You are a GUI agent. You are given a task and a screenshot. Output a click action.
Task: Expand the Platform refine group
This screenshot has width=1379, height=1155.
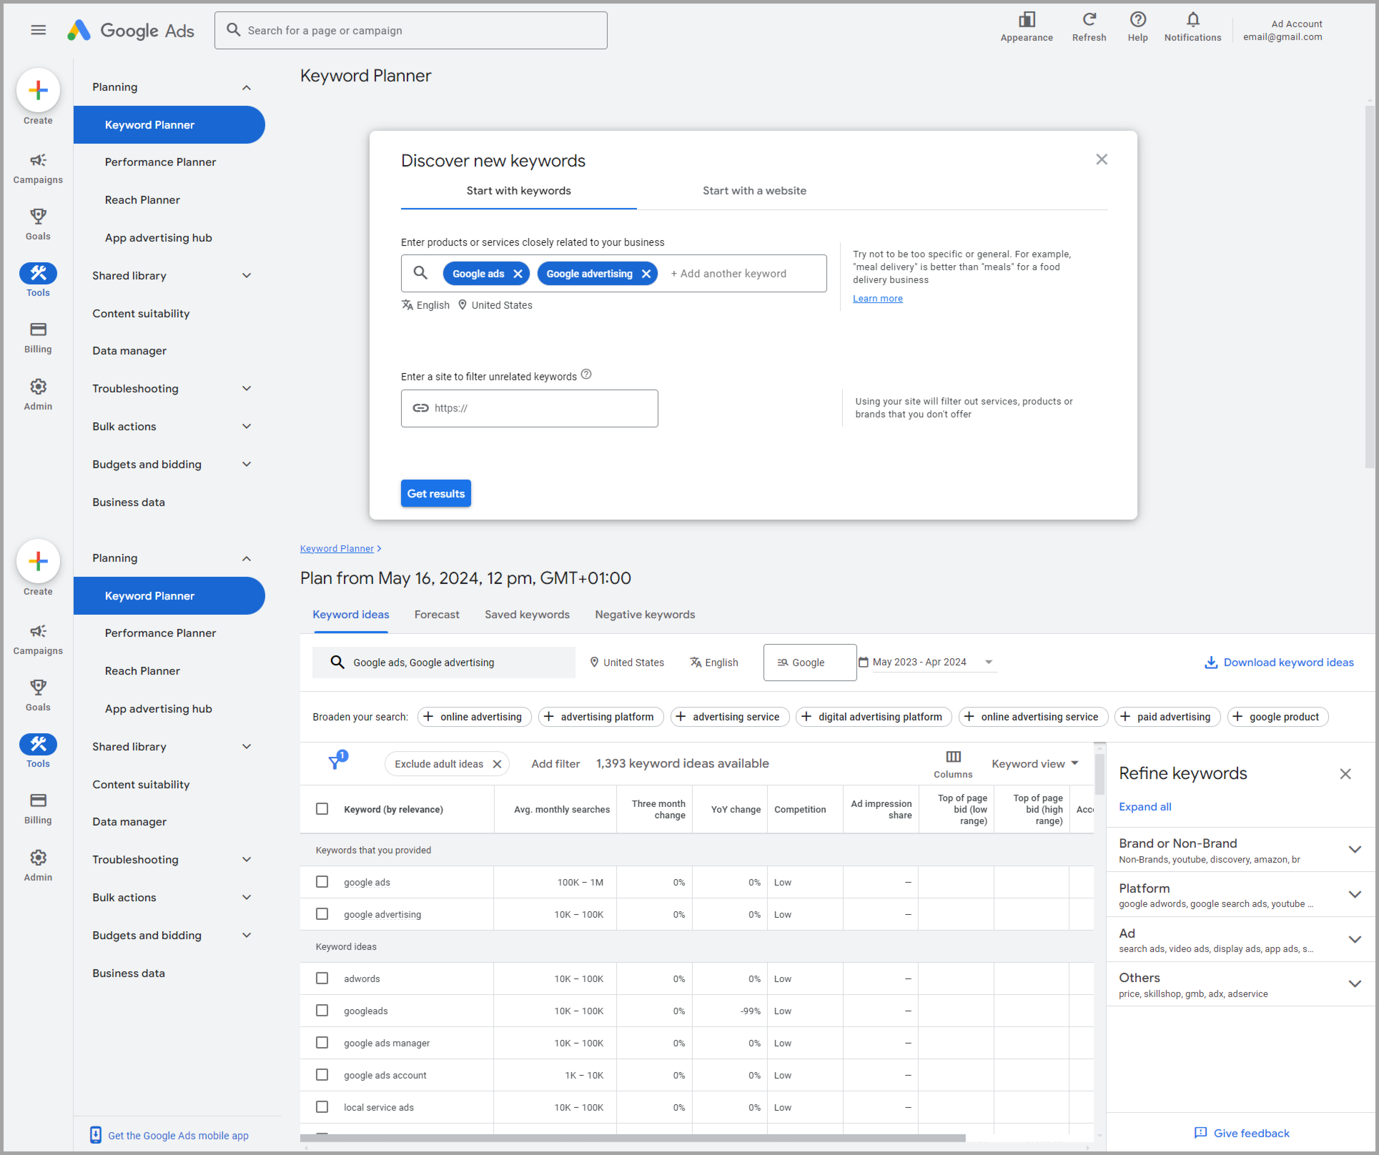point(1354,895)
